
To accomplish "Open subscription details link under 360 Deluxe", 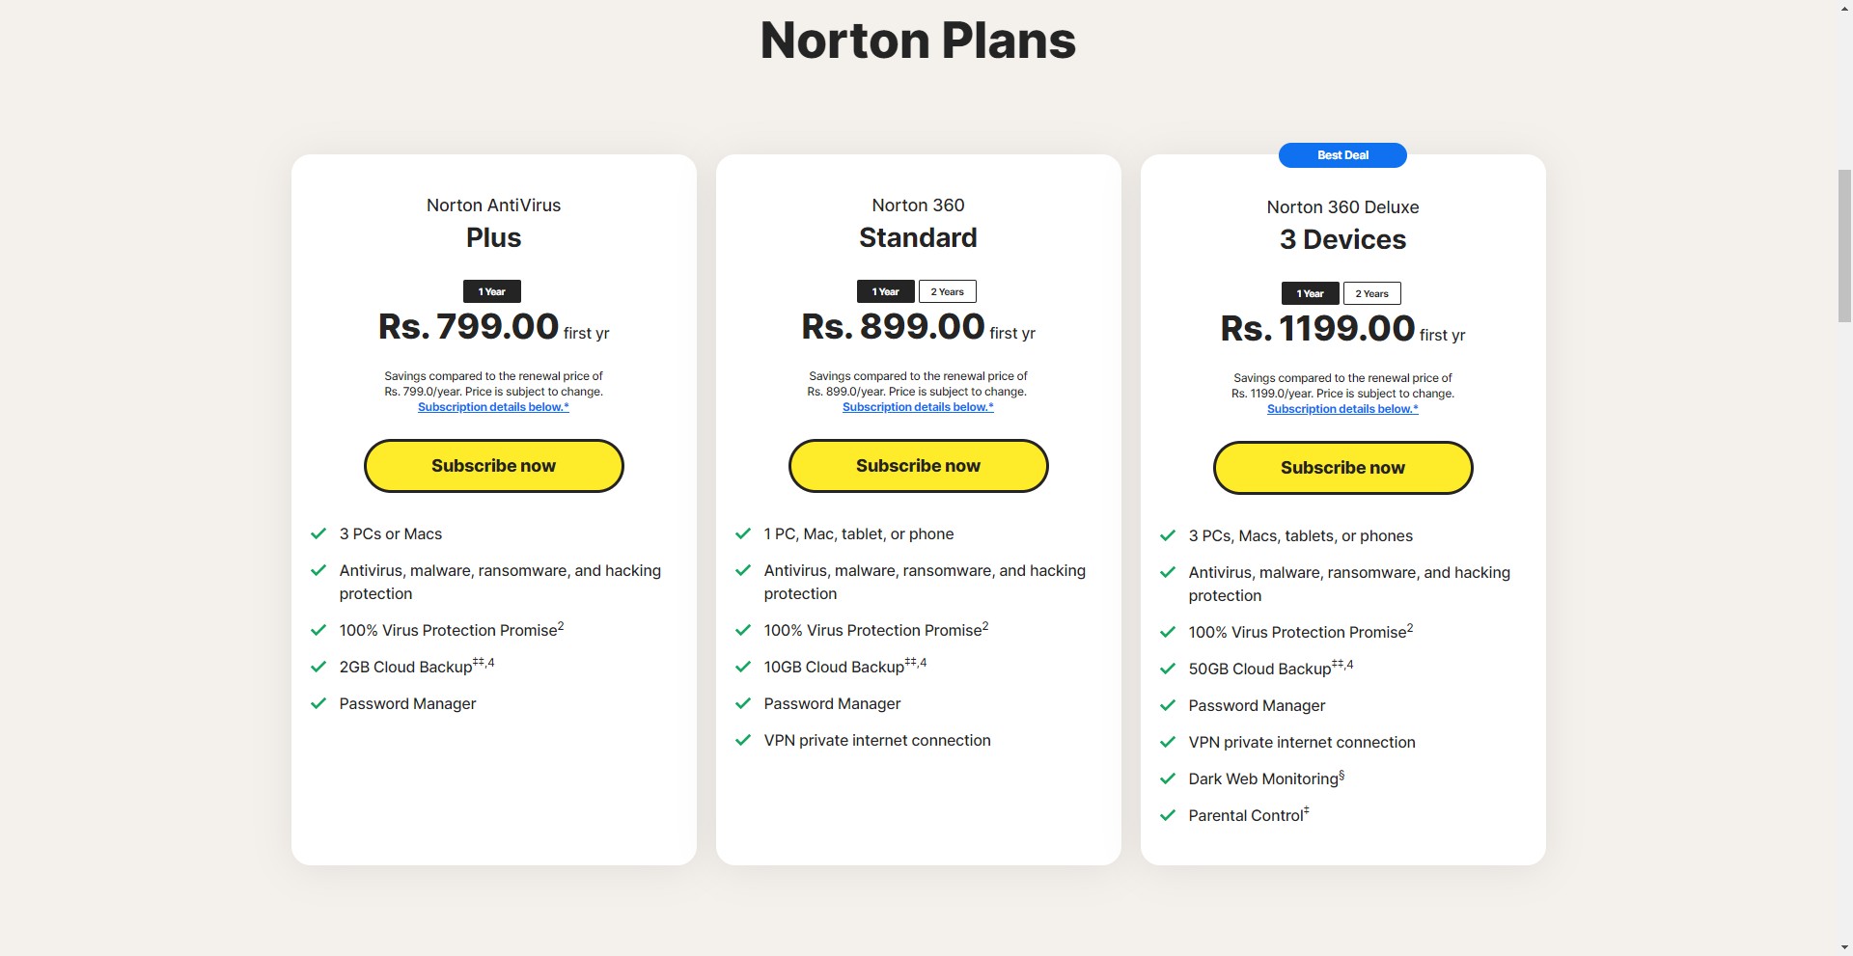I will coord(1342,409).
